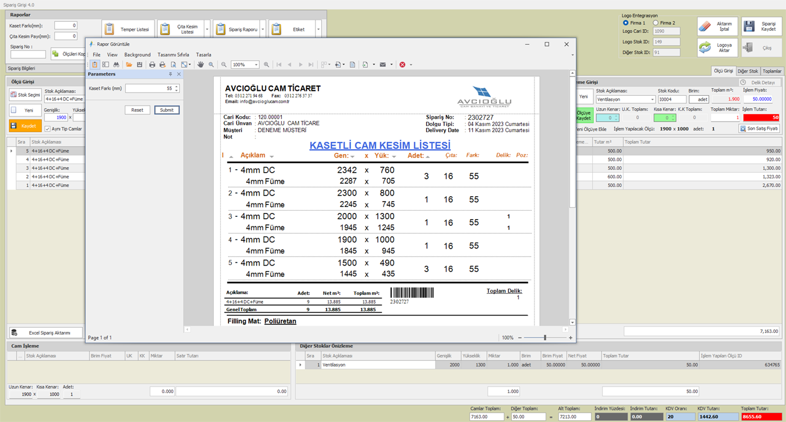Viewport: 786px width, 422px height.
Task: Click the red close preview icon
Action: (403, 64)
